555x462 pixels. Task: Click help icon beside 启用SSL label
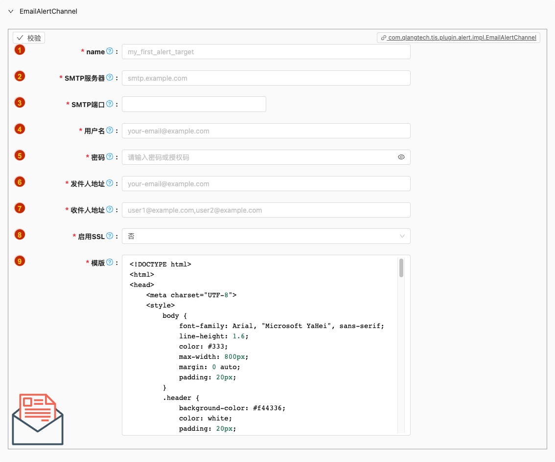(x=110, y=236)
